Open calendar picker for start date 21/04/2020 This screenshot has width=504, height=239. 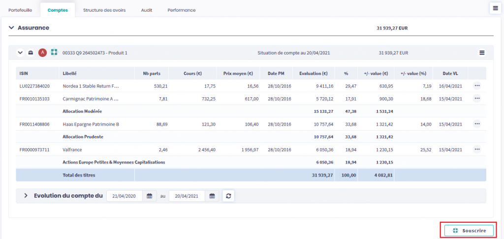(150, 196)
